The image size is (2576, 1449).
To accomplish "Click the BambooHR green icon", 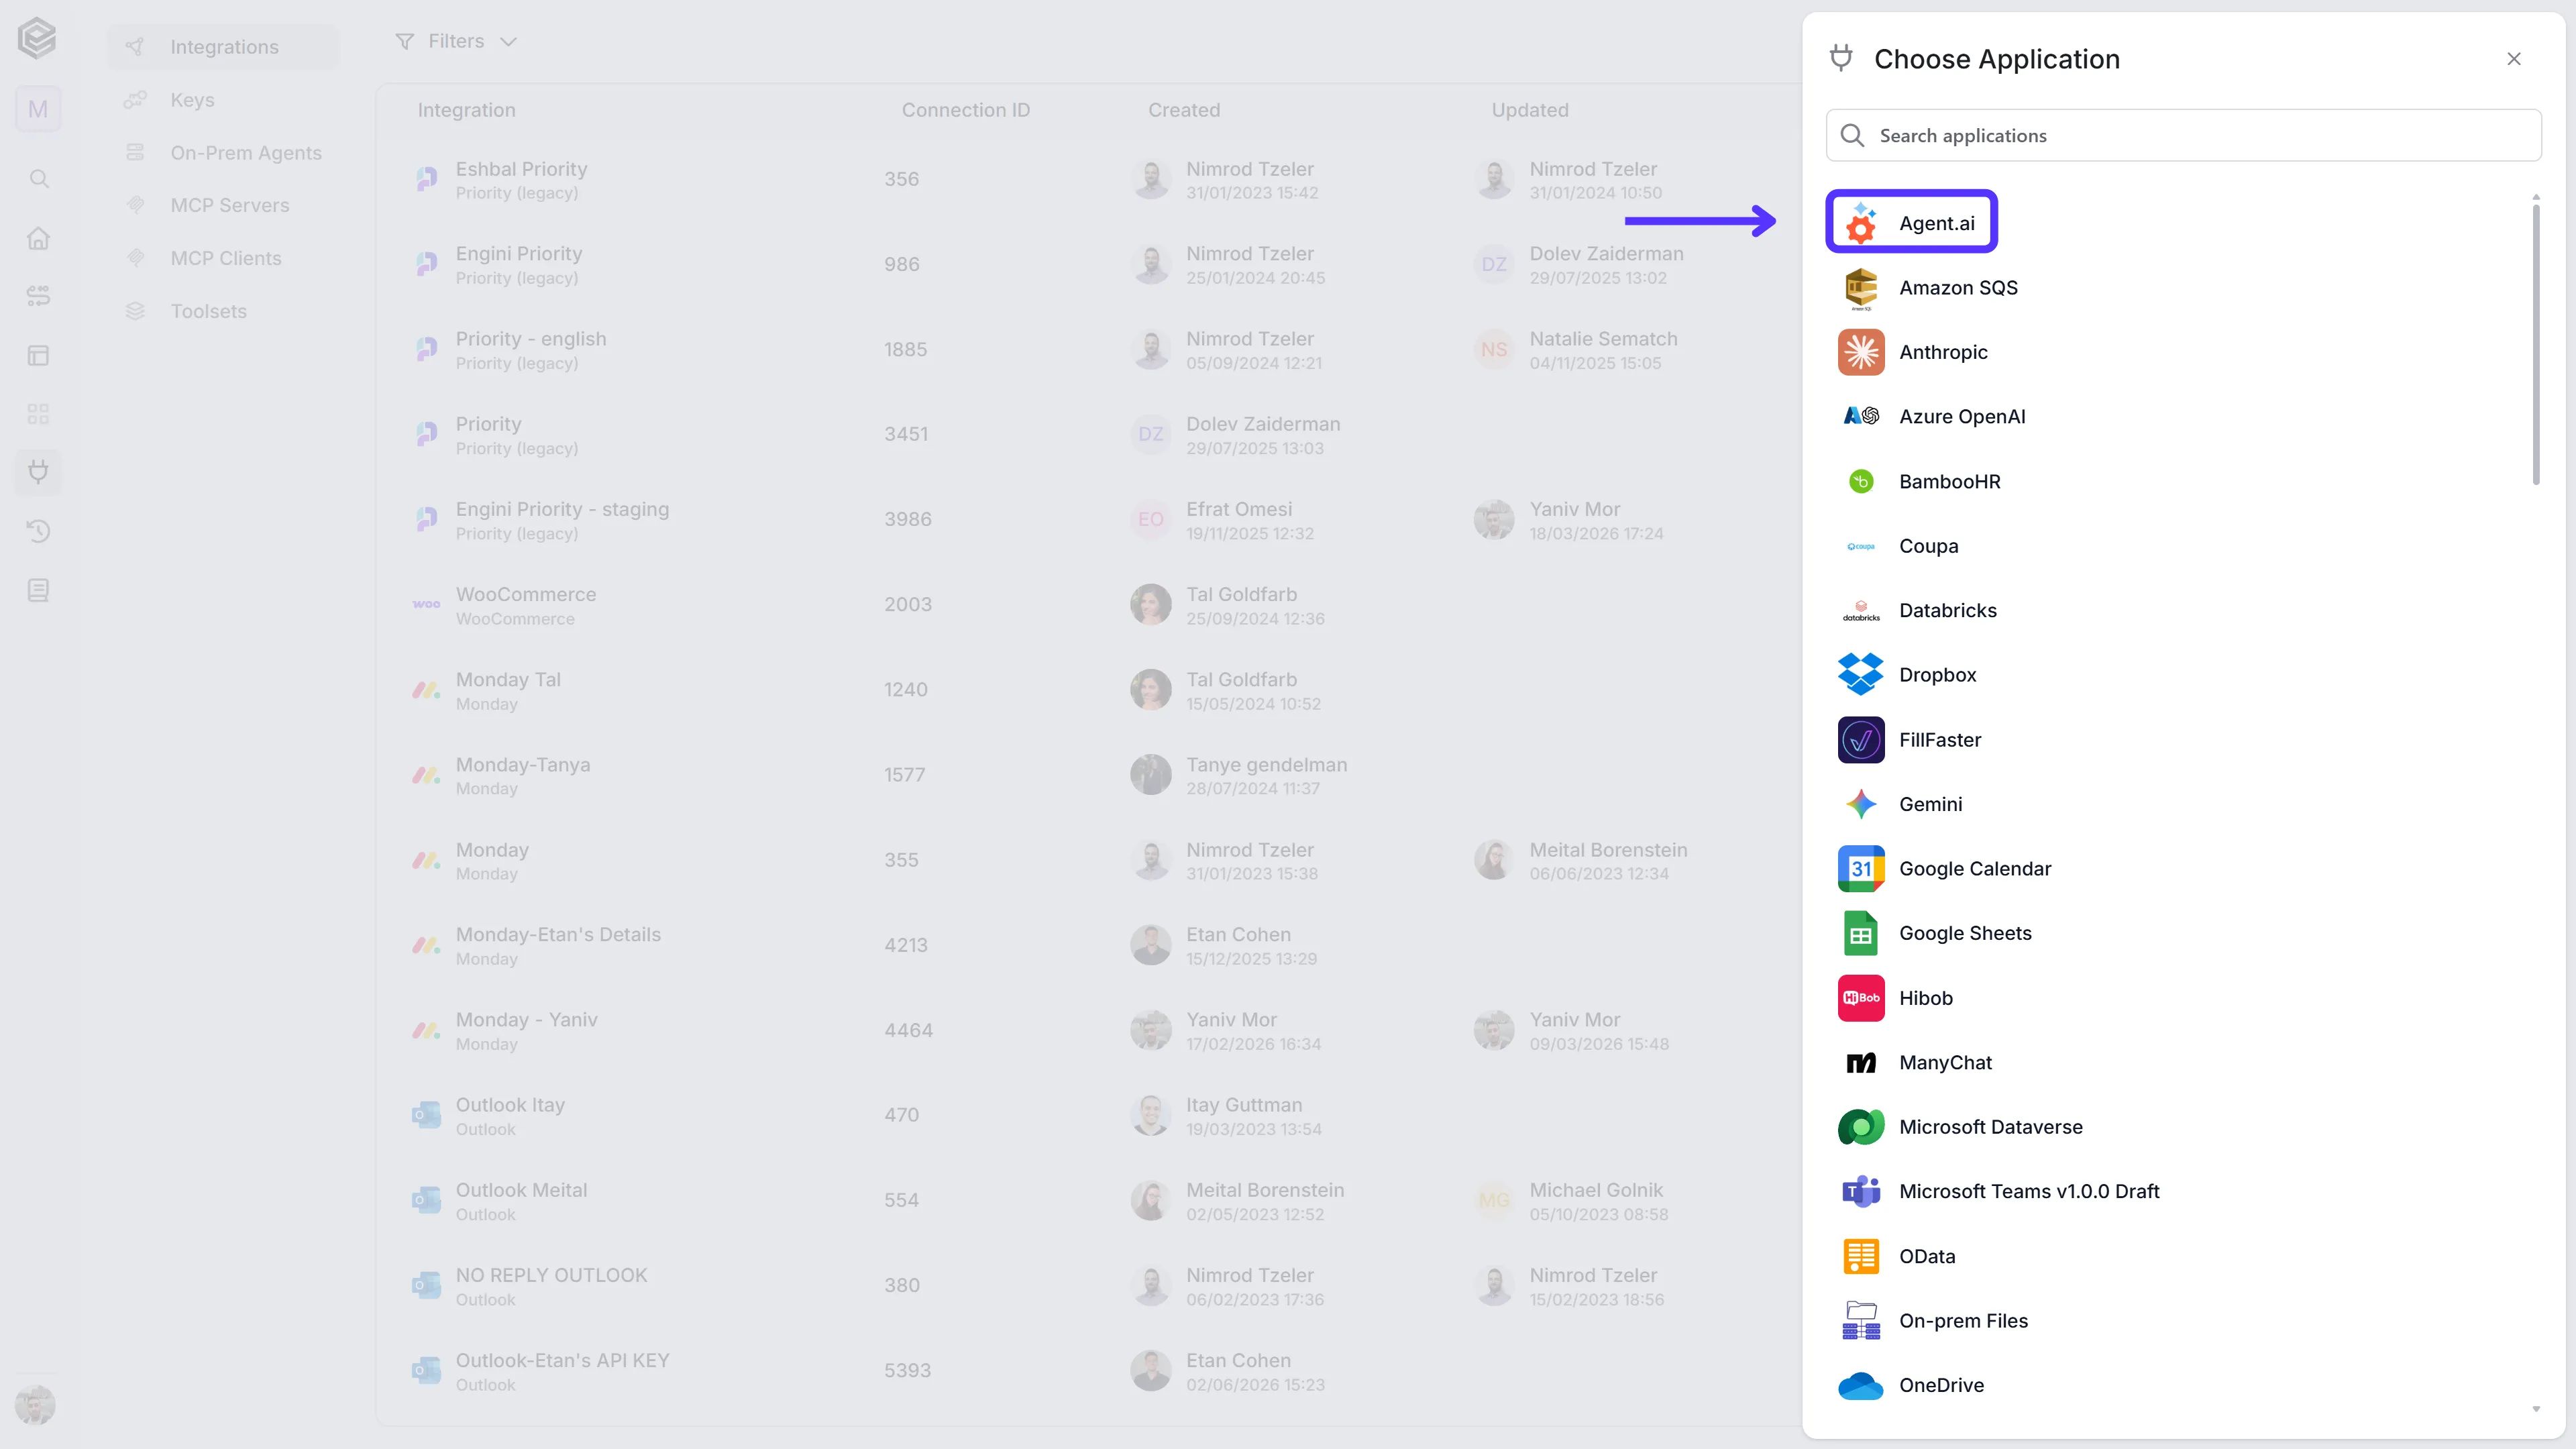I will pyautogui.click(x=1860, y=481).
